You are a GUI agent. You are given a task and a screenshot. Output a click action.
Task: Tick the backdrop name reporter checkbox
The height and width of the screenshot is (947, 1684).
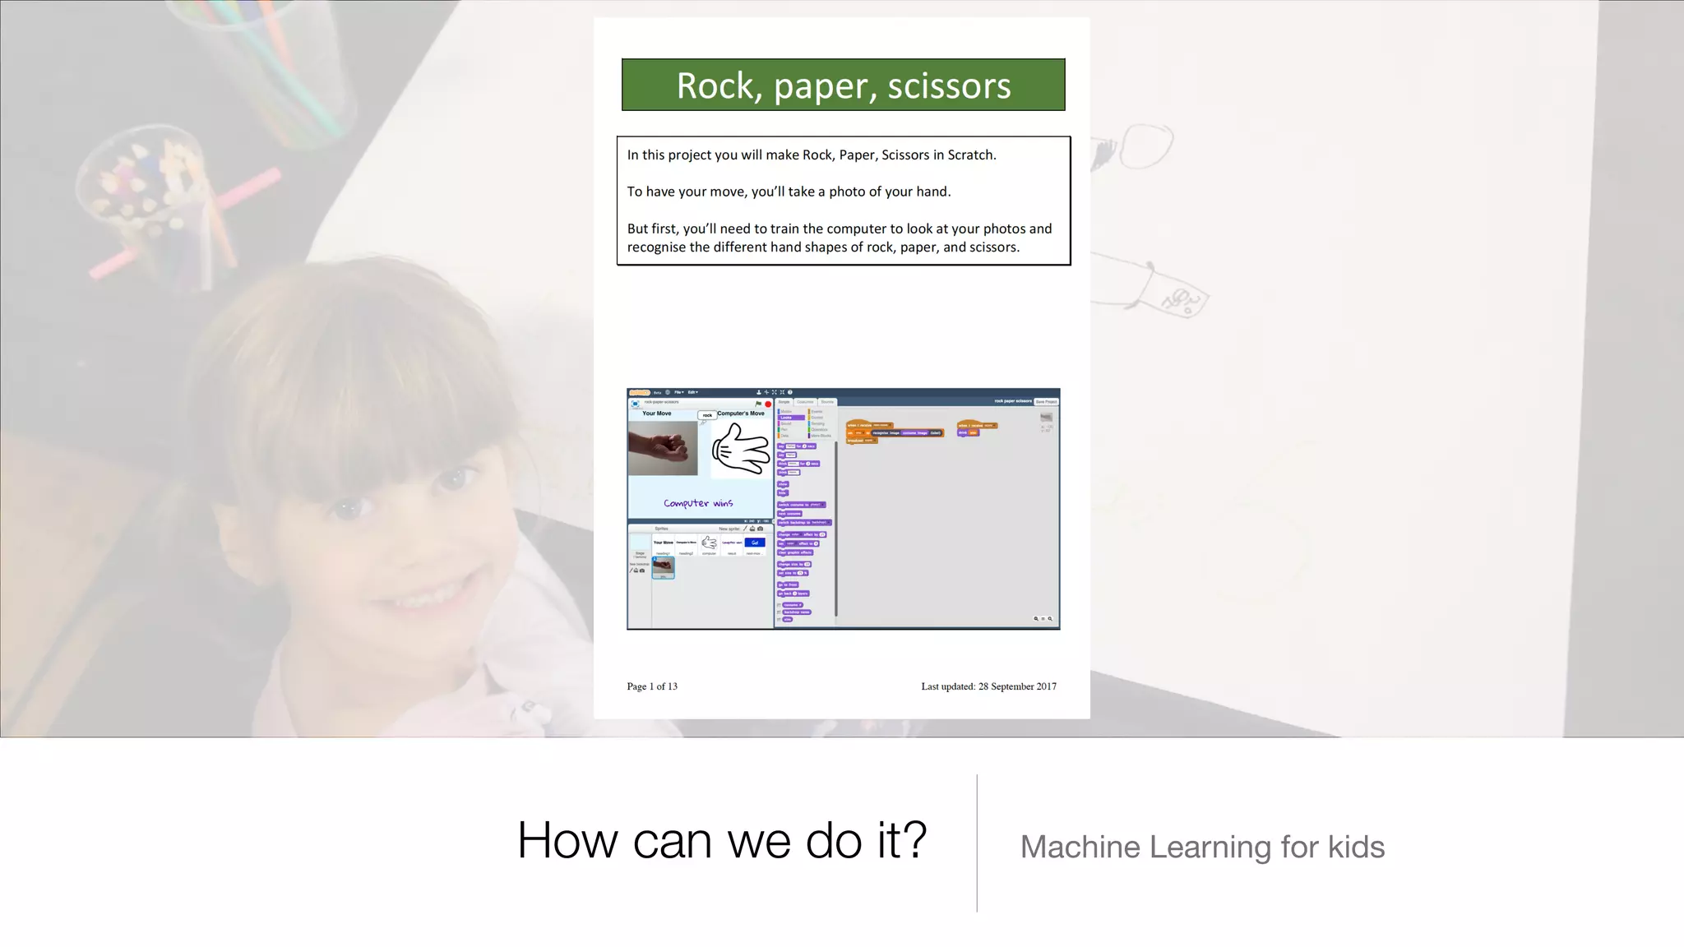pyautogui.click(x=779, y=612)
